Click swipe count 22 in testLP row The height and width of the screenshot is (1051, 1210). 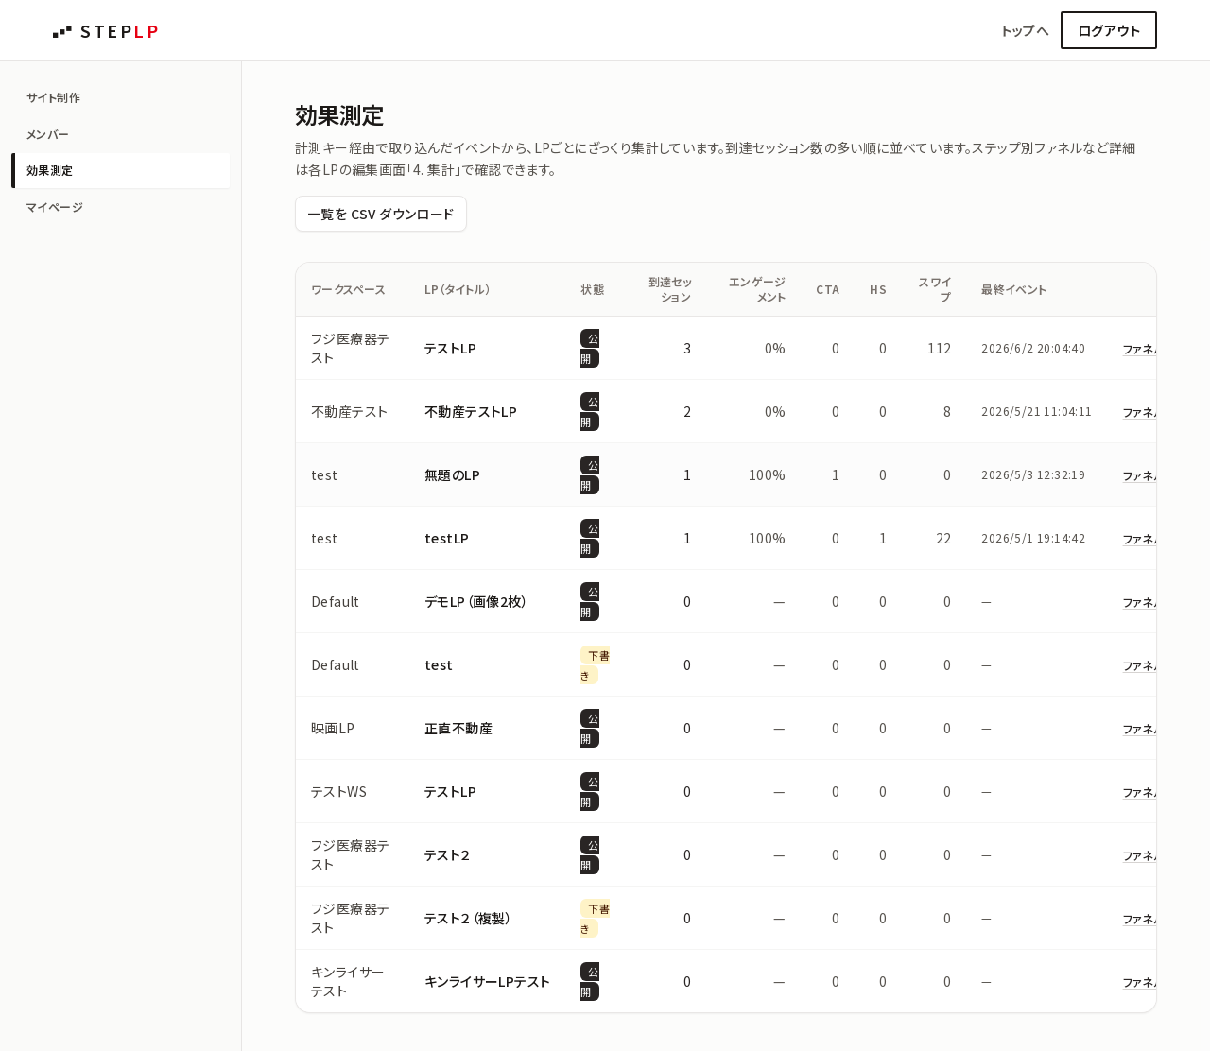tap(943, 538)
